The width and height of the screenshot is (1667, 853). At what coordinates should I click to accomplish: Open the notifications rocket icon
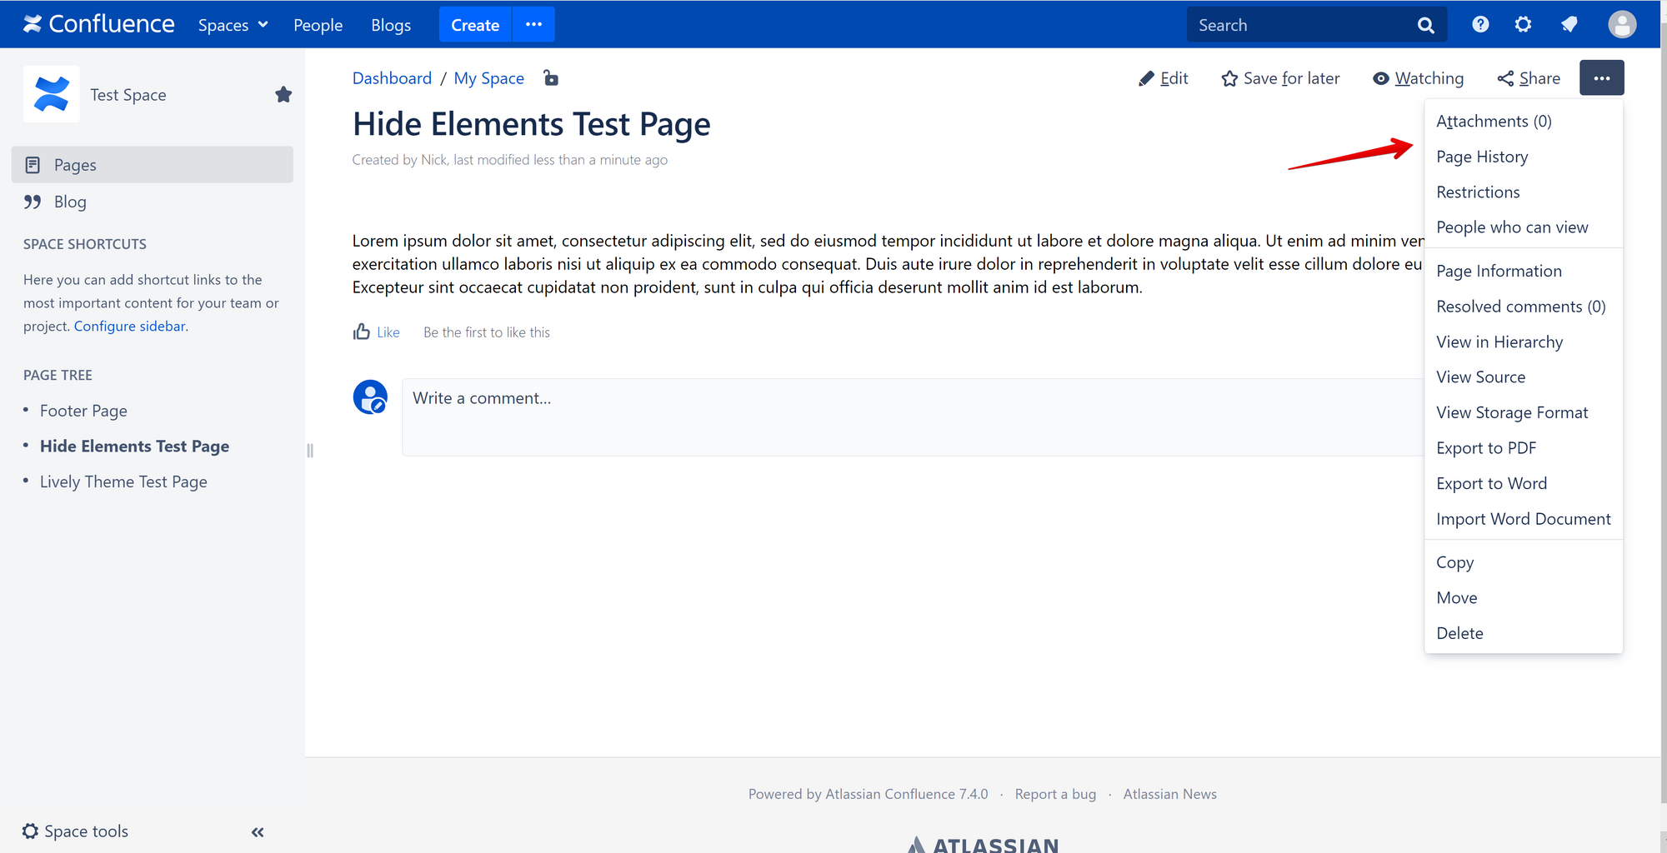click(x=1569, y=24)
